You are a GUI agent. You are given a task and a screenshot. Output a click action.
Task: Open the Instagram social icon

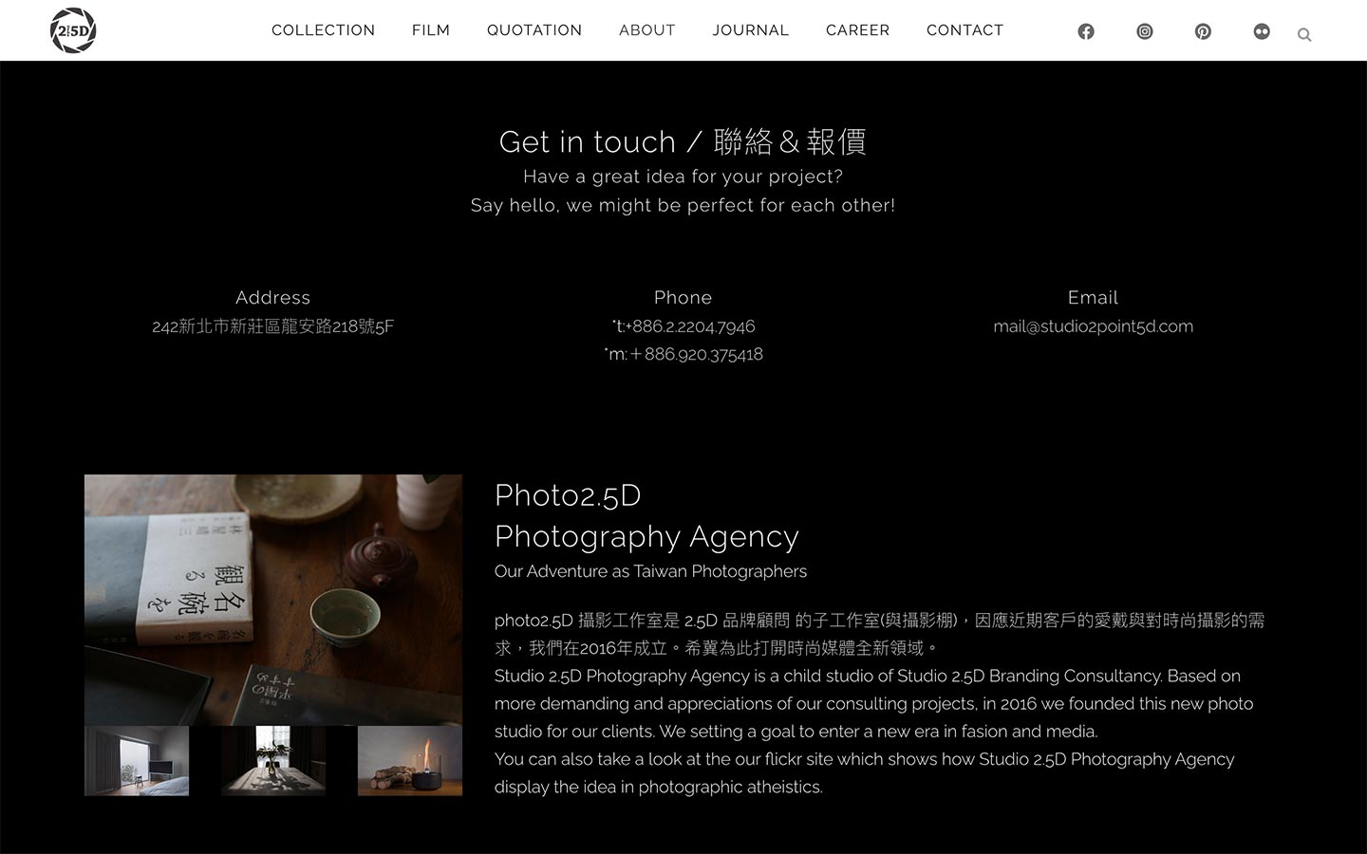pos(1145,31)
